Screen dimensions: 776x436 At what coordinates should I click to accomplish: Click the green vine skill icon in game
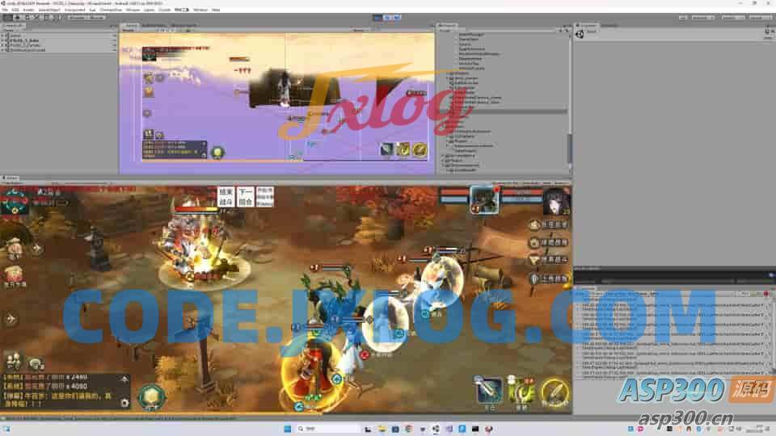(522, 391)
